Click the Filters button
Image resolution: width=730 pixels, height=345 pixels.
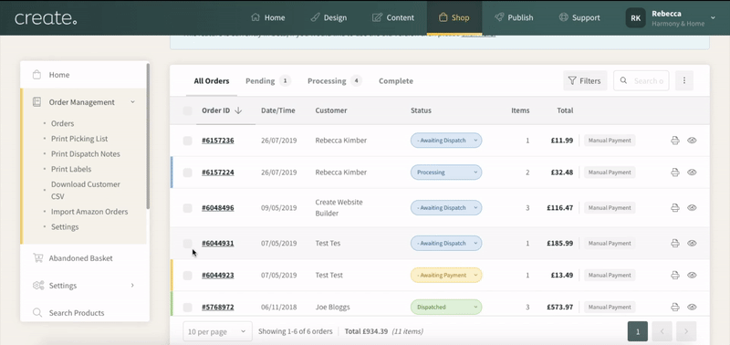[x=585, y=80]
